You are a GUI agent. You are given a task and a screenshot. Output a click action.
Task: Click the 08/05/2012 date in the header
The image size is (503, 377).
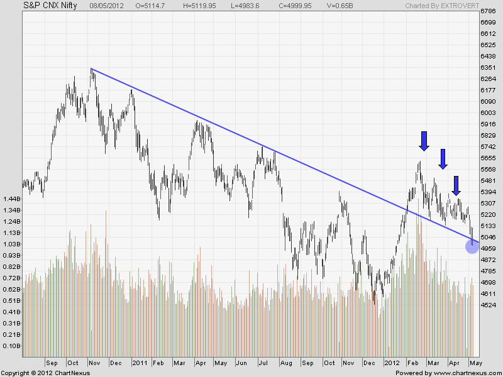click(x=106, y=5)
